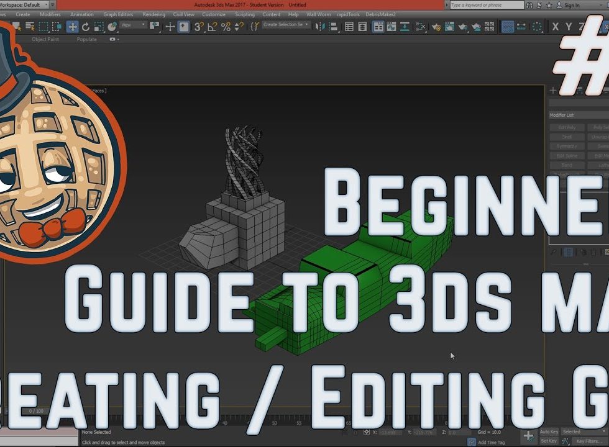The image size is (609, 447).
Task: Open the Customize menu
Action: pyautogui.click(x=214, y=14)
